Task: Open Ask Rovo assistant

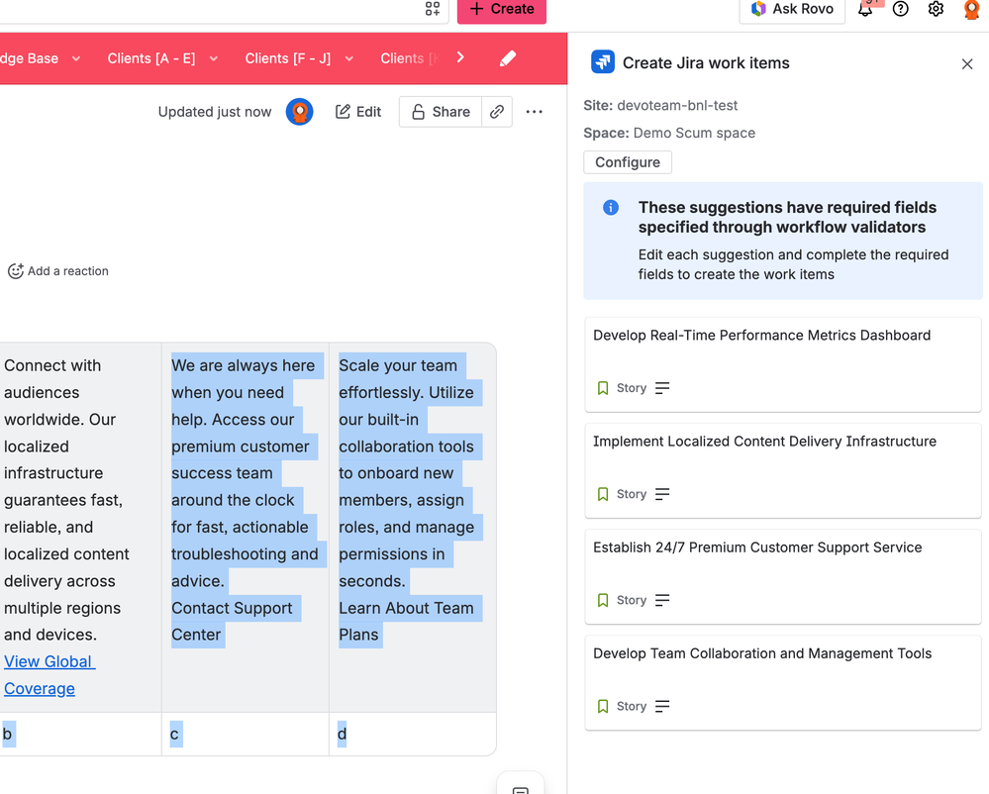Action: pyautogui.click(x=792, y=10)
